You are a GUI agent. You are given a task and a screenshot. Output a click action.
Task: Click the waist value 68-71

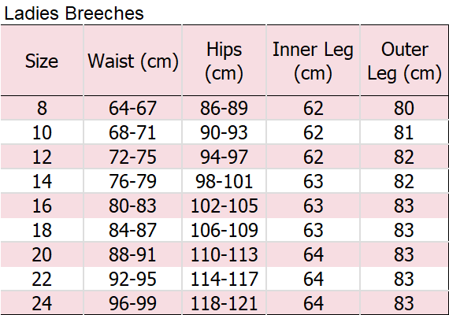[x=132, y=132]
